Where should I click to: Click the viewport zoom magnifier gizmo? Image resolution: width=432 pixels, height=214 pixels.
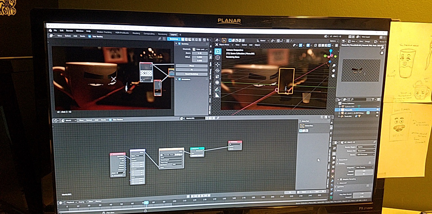[x=333, y=65]
